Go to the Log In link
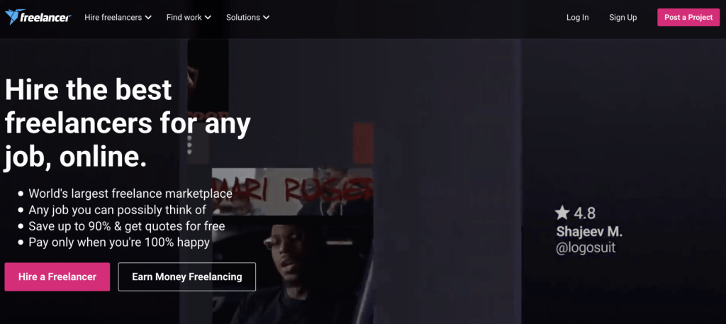Viewport: 726px width, 324px height. click(x=577, y=18)
